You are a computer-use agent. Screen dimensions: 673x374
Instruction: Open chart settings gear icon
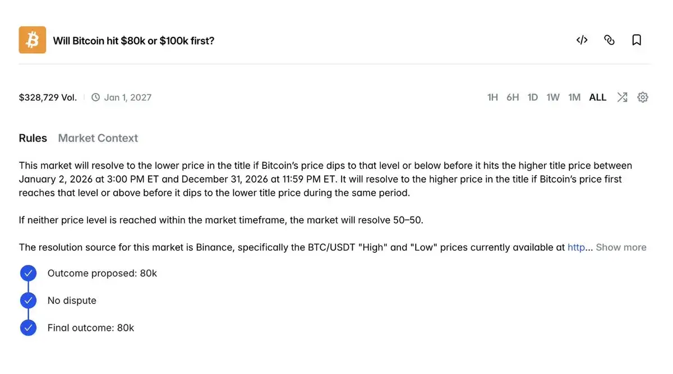click(643, 98)
